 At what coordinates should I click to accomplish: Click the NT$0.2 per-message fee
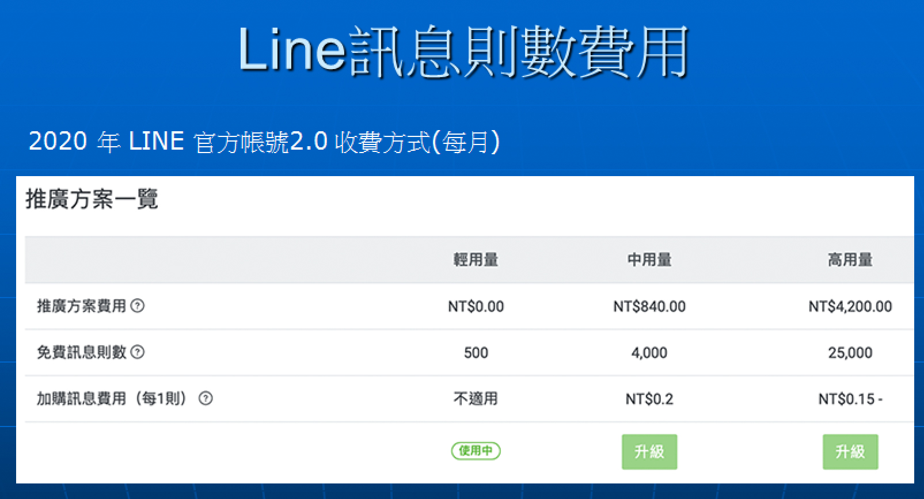[x=649, y=399]
